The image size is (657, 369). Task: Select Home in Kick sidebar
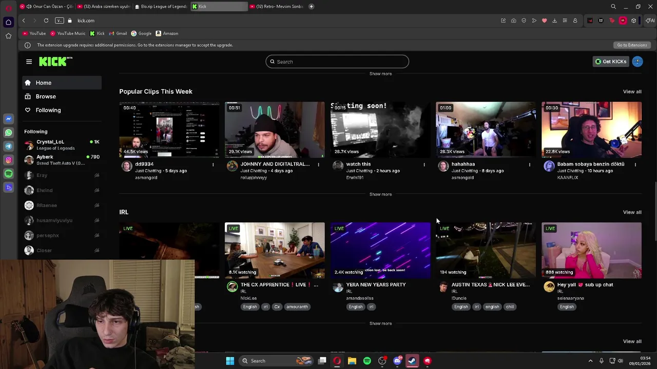tap(62, 83)
